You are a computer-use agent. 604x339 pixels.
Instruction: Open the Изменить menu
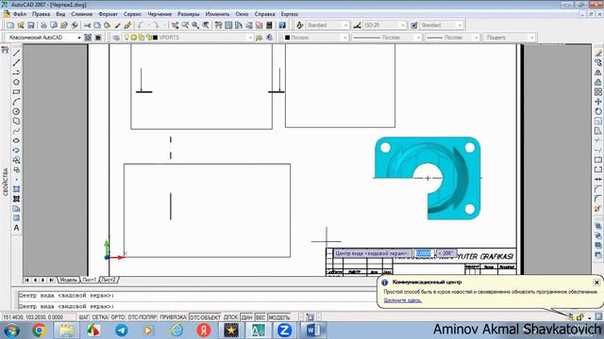[x=217, y=14]
